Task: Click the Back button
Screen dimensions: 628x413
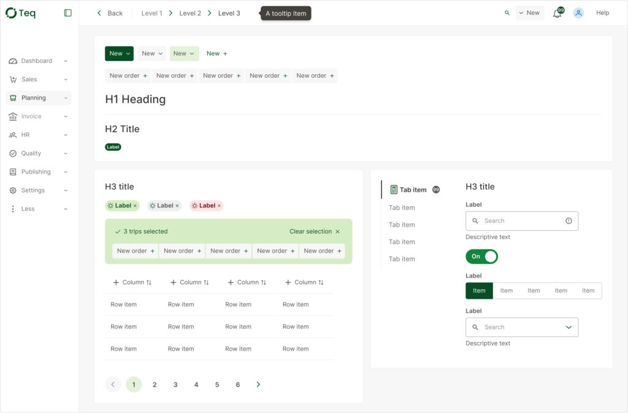Action: point(110,13)
